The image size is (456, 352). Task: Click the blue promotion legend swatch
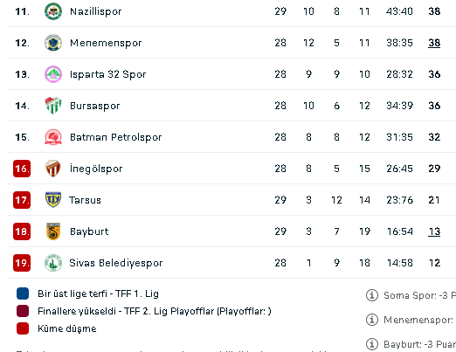coord(23,293)
